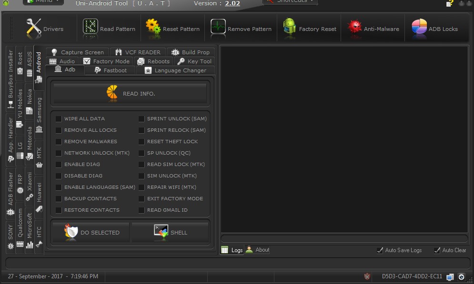The image size is (474, 284).
Task: Run Factory Reset android tool
Action: pyautogui.click(x=310, y=29)
